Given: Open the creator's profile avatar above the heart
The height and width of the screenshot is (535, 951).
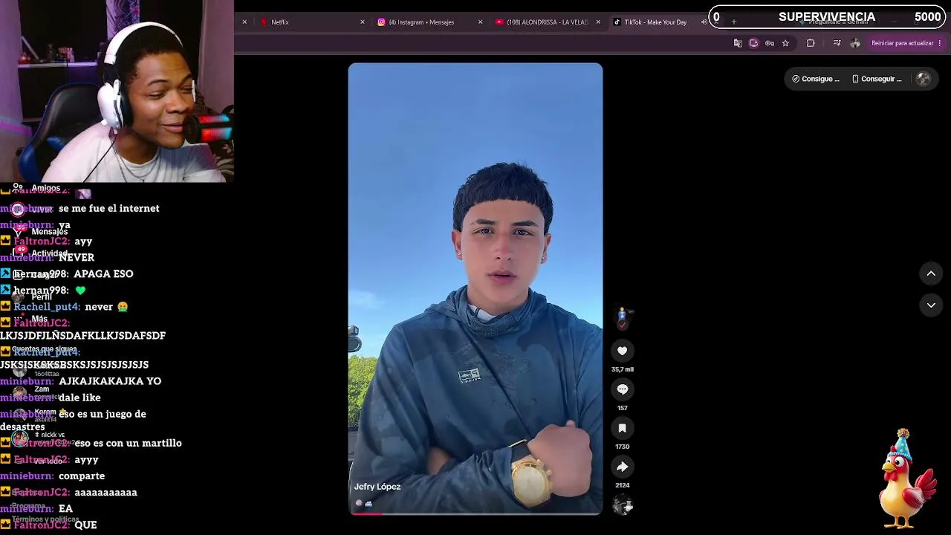Looking at the screenshot, I should pos(623,317).
